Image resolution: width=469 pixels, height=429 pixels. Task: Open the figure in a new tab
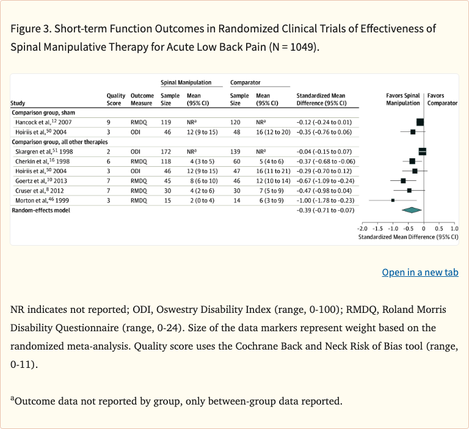[x=420, y=272]
